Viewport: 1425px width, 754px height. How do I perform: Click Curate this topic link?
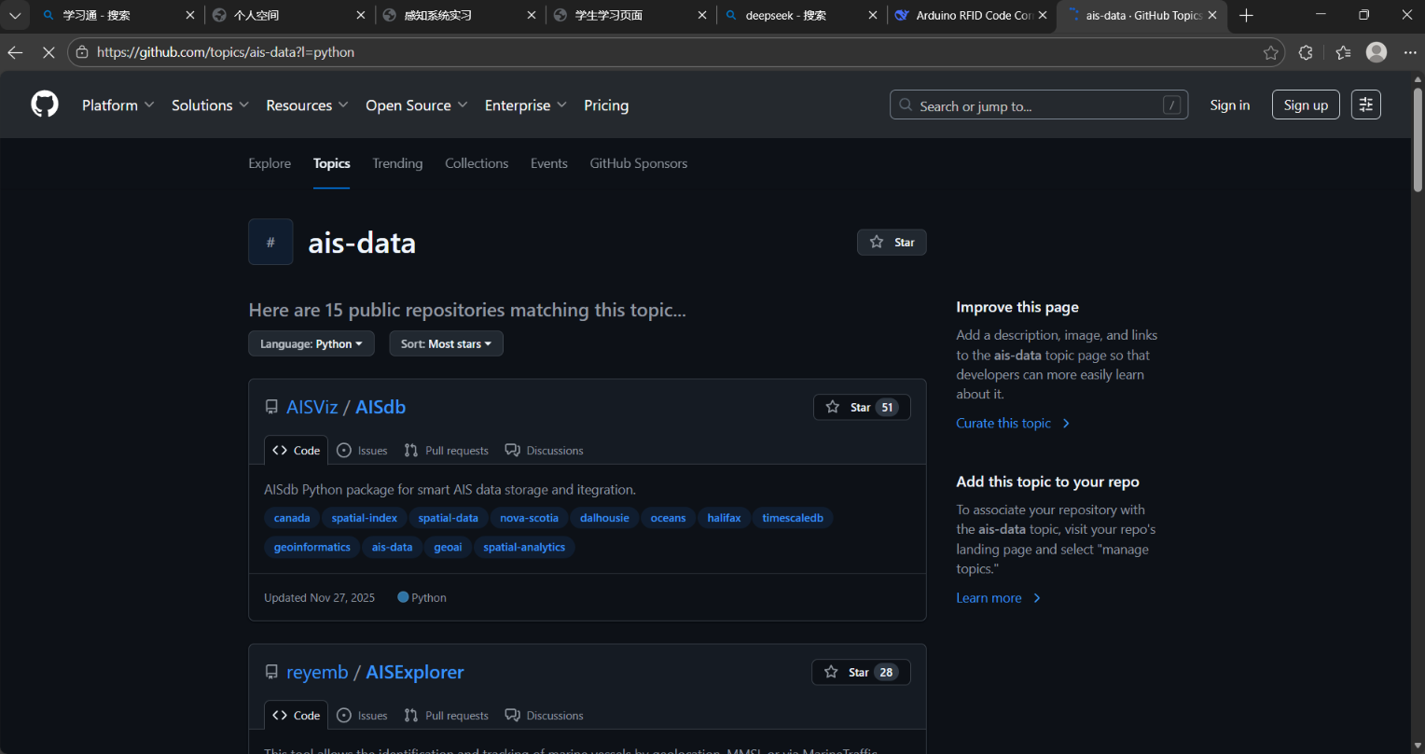[x=1013, y=423]
